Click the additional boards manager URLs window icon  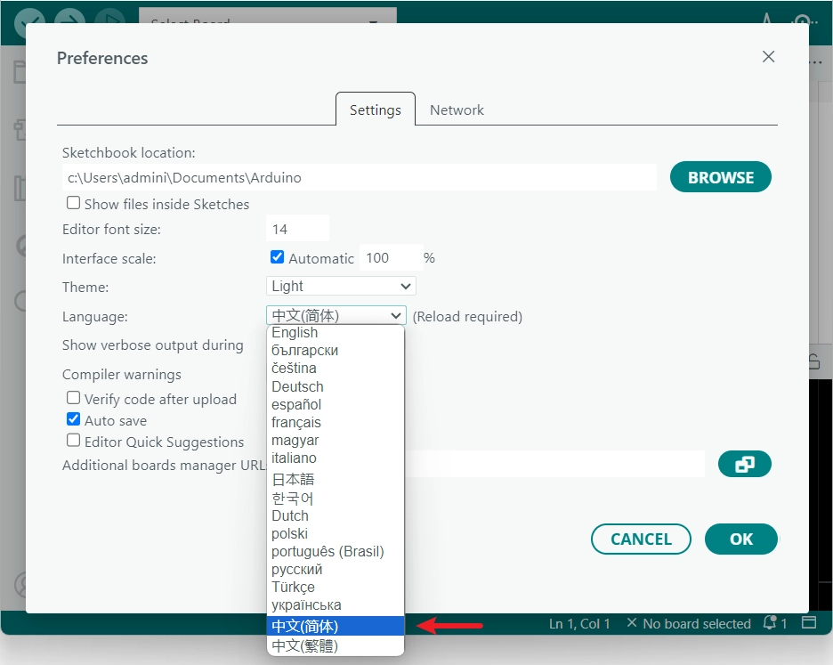743,464
